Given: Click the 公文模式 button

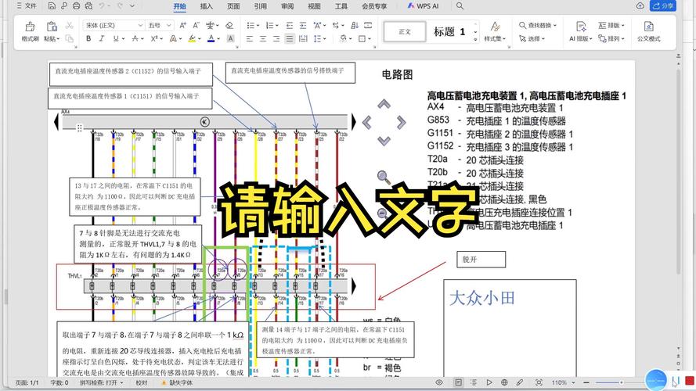Looking at the screenshot, I should click(x=648, y=31).
